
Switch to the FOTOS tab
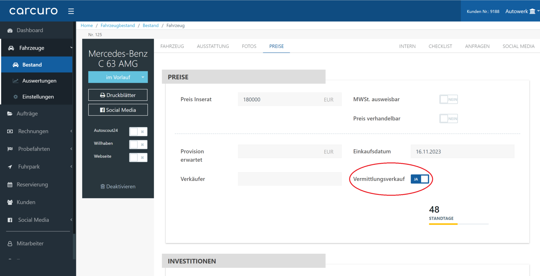tap(249, 46)
